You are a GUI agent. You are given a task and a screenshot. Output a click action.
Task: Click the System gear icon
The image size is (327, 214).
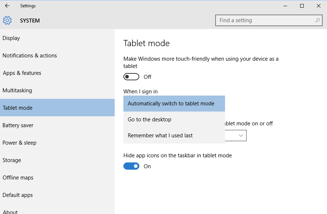pos(7,20)
